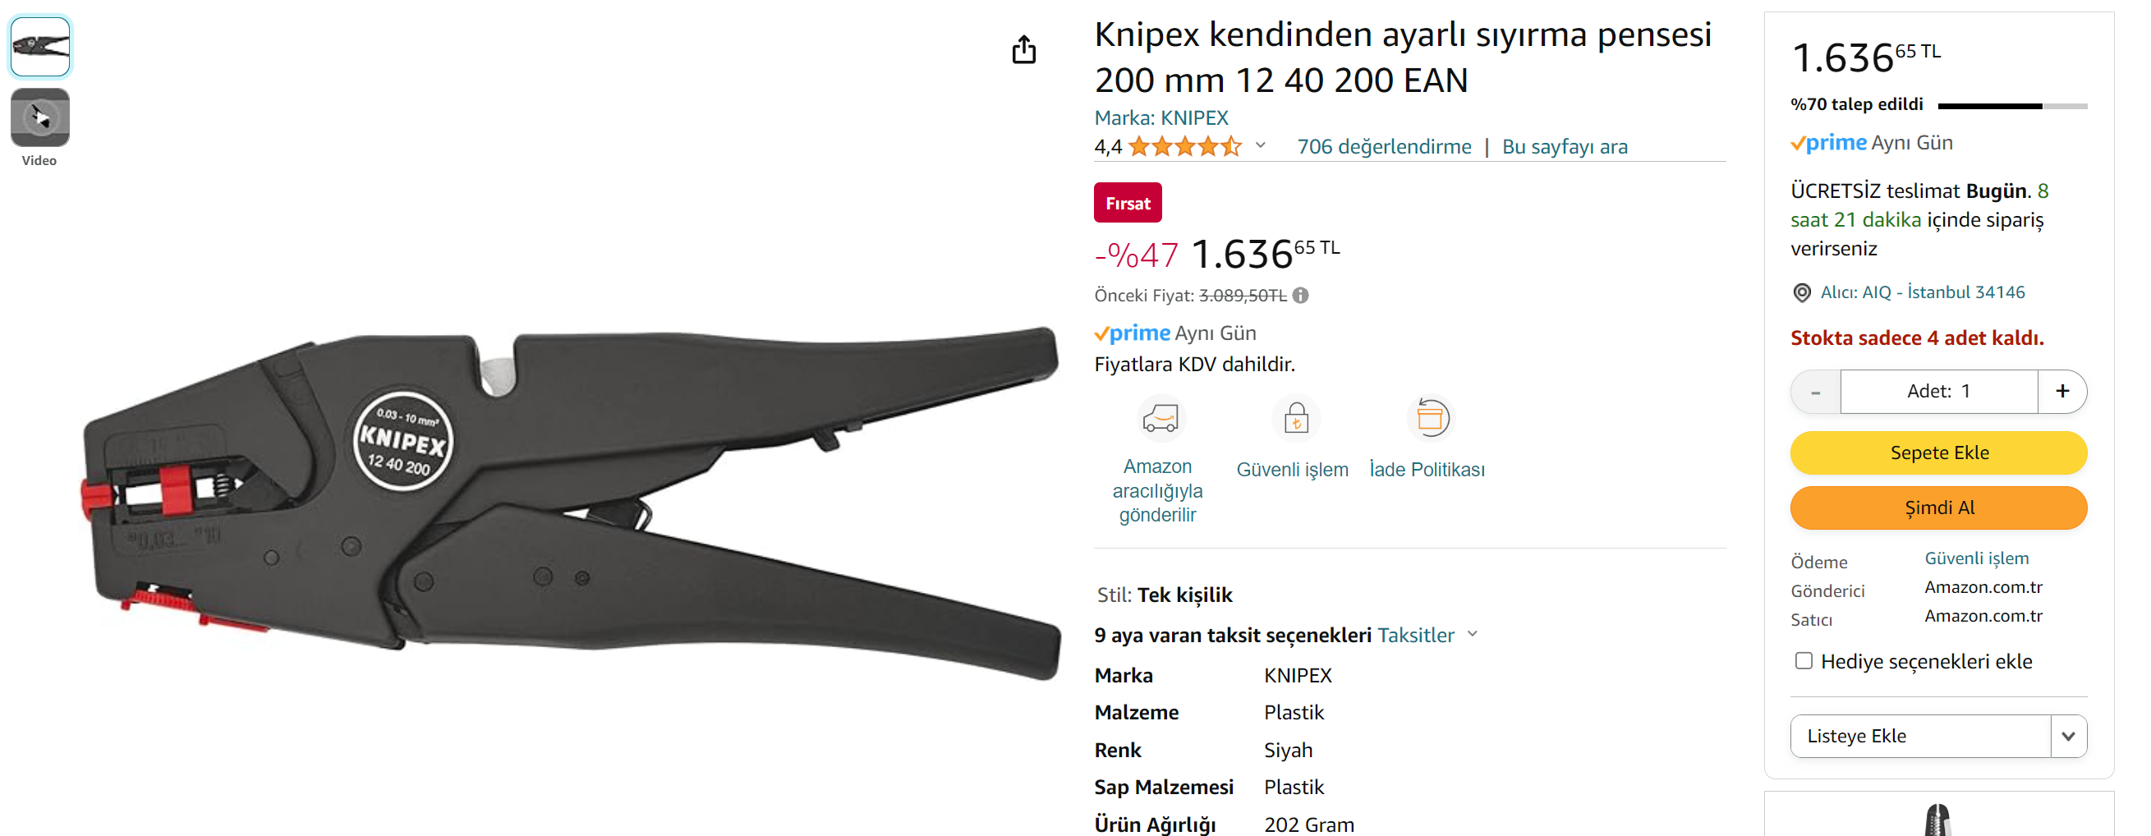2151x836 pixels.
Task: Click the Bu sayfayı ara link
Action: click(x=1564, y=146)
